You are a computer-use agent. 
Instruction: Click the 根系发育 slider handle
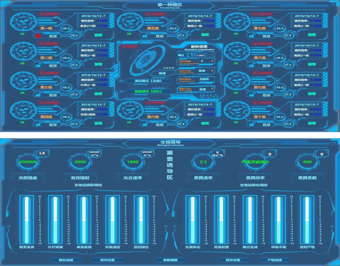(27, 220)
